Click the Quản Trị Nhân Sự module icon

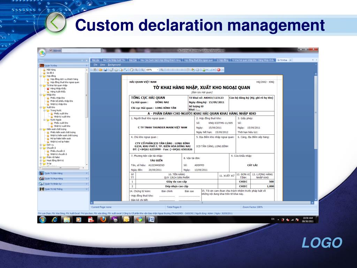click(x=42, y=184)
